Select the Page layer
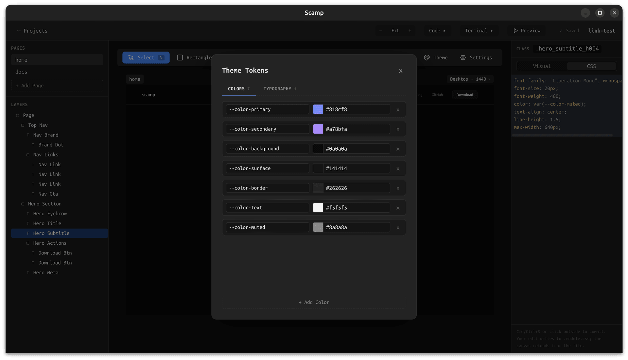 (60, 115)
